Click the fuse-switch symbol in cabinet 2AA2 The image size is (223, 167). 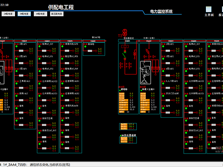148,51
